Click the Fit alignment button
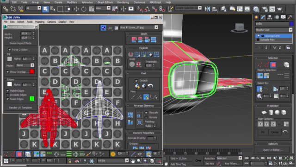 tap(263, 132)
